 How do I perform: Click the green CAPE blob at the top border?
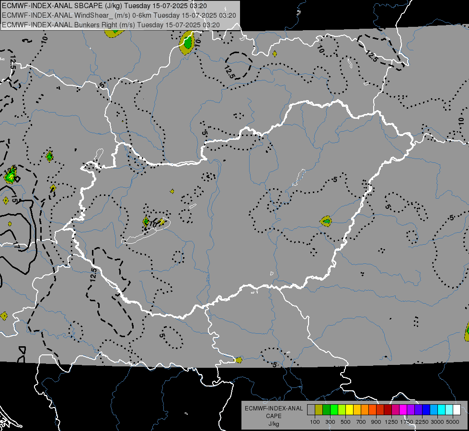pos(187,44)
